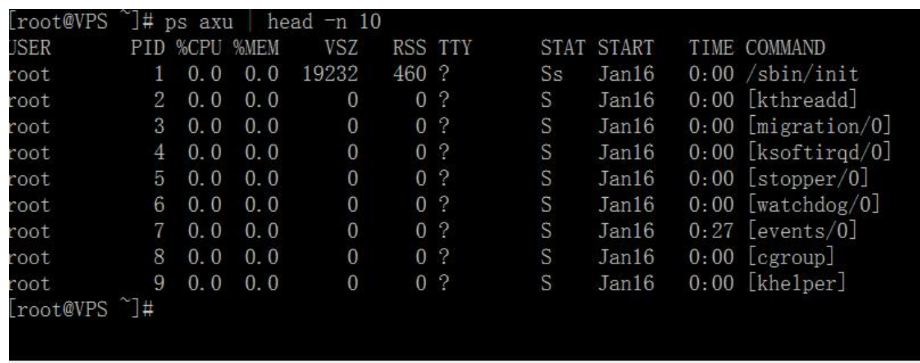The width and height of the screenshot is (920, 363).
Task: Click the /sbin/init command entry
Action: click(x=802, y=74)
